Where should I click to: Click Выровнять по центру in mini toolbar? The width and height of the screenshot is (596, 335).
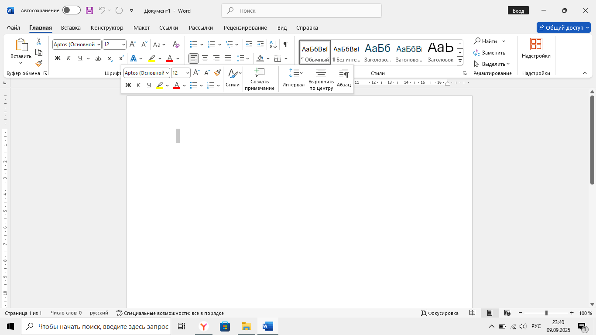click(321, 79)
